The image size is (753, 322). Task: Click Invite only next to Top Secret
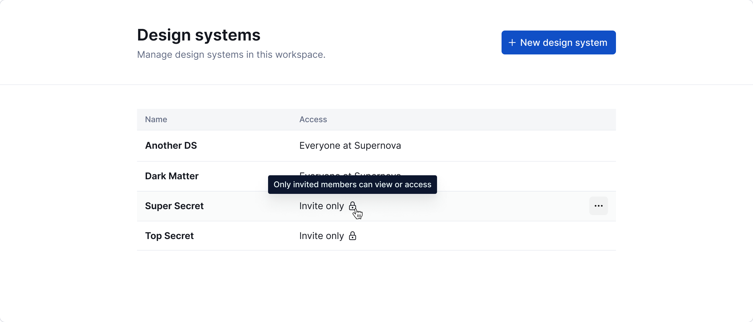321,236
